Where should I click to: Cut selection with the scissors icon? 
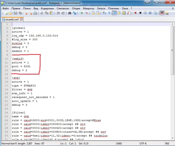[42, 13]
